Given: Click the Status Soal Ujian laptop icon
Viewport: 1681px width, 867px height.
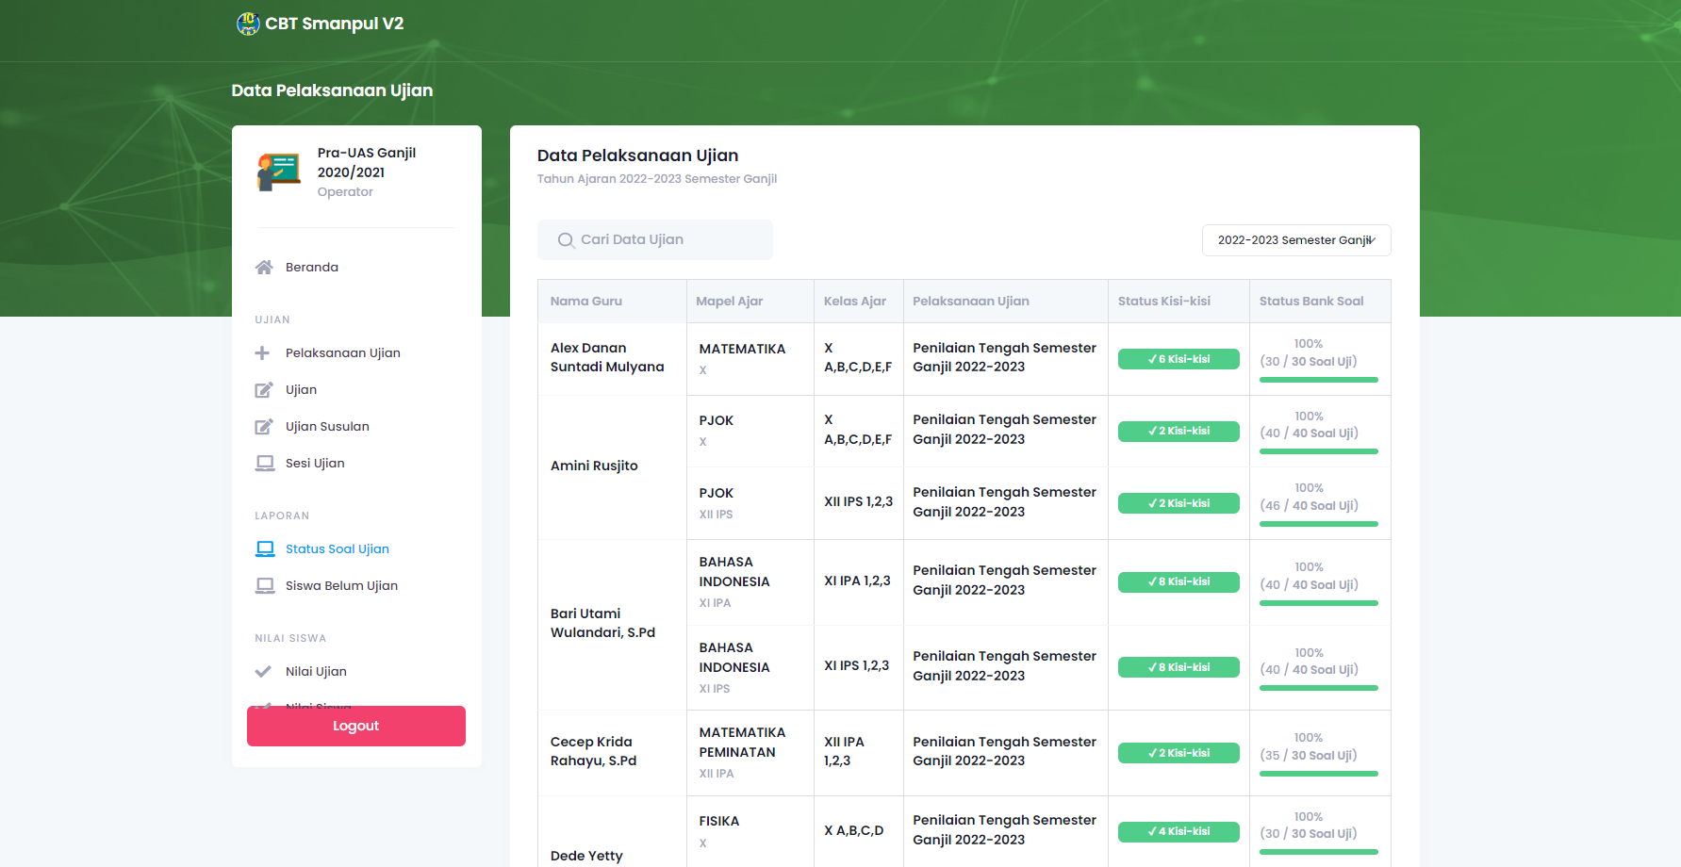Looking at the screenshot, I should pos(265,549).
